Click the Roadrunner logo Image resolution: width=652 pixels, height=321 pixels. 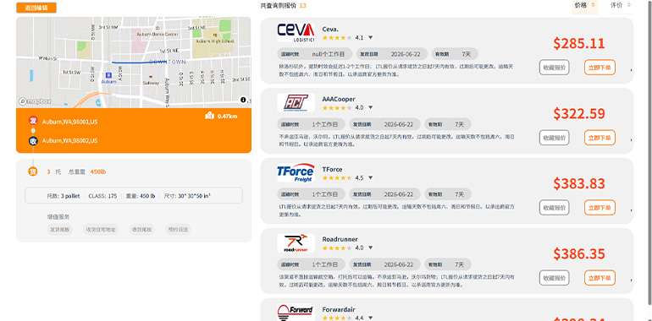296,242
